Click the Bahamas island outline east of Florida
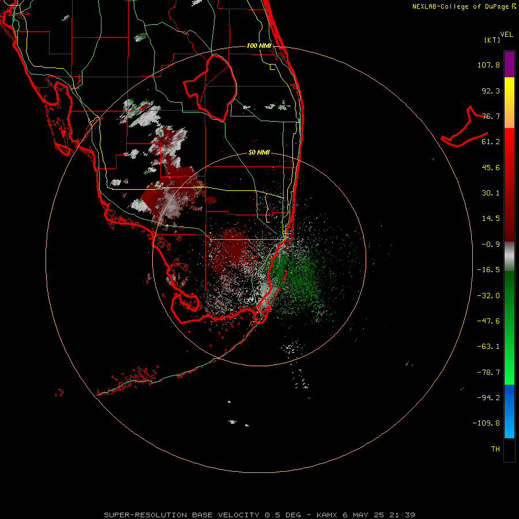This screenshot has height=519, width=519. [x=465, y=127]
